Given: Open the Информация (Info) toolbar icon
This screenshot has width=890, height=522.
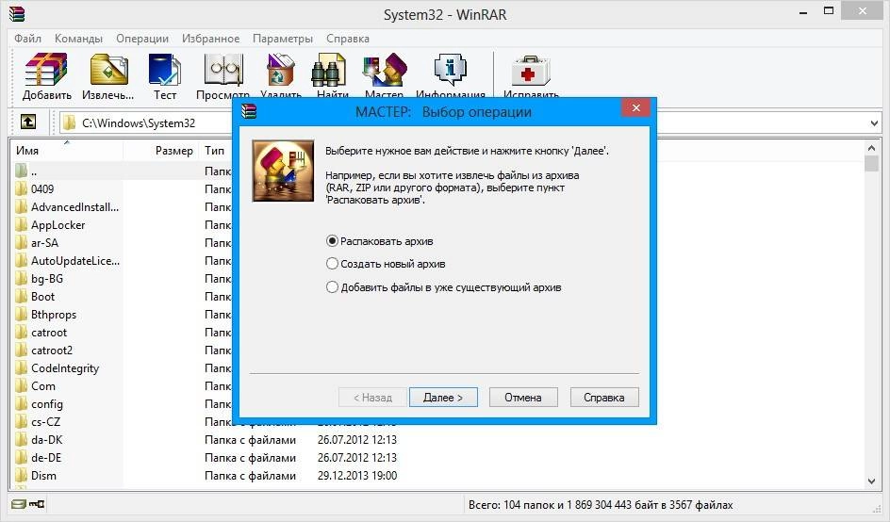Looking at the screenshot, I should click(450, 70).
